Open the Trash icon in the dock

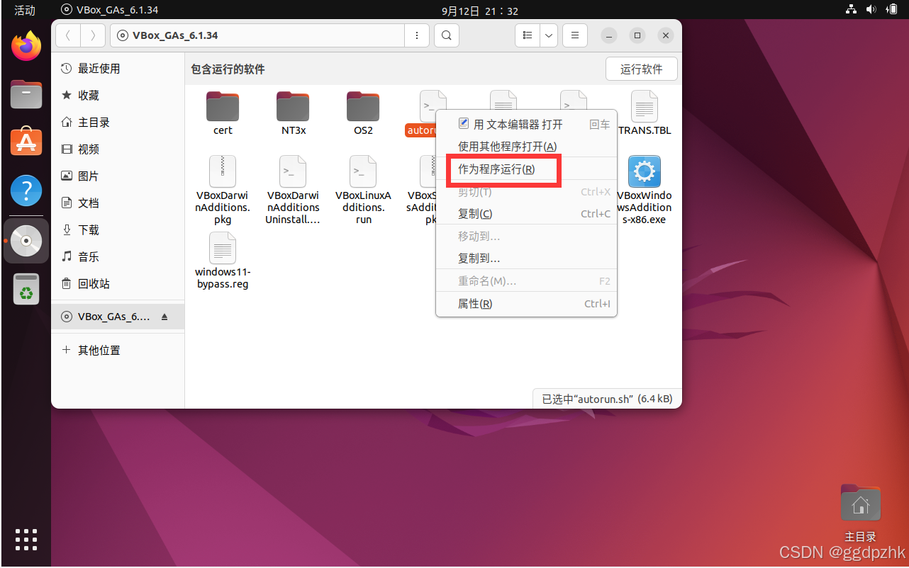click(26, 289)
